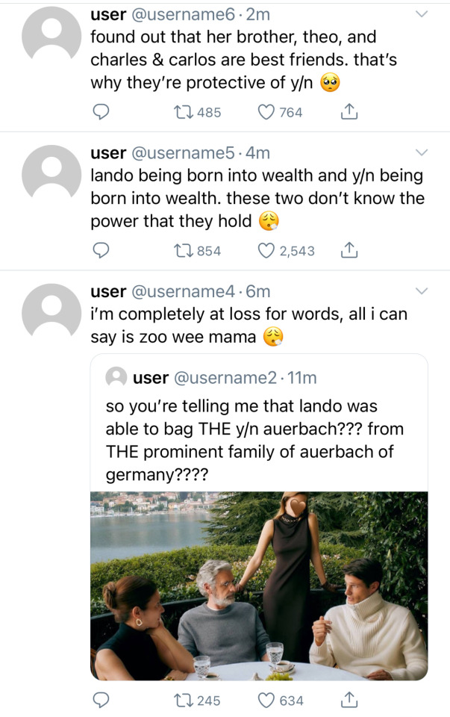This screenshot has height=717, width=450.
Task: Like username6's tweet with 764 likes
Action: tap(266, 112)
